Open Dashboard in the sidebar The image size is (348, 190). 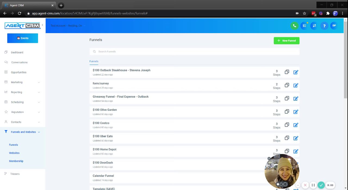[x=17, y=52]
